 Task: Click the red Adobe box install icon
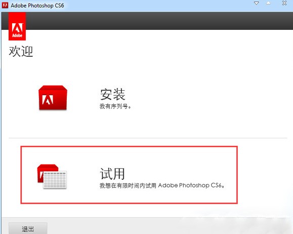(x=53, y=98)
